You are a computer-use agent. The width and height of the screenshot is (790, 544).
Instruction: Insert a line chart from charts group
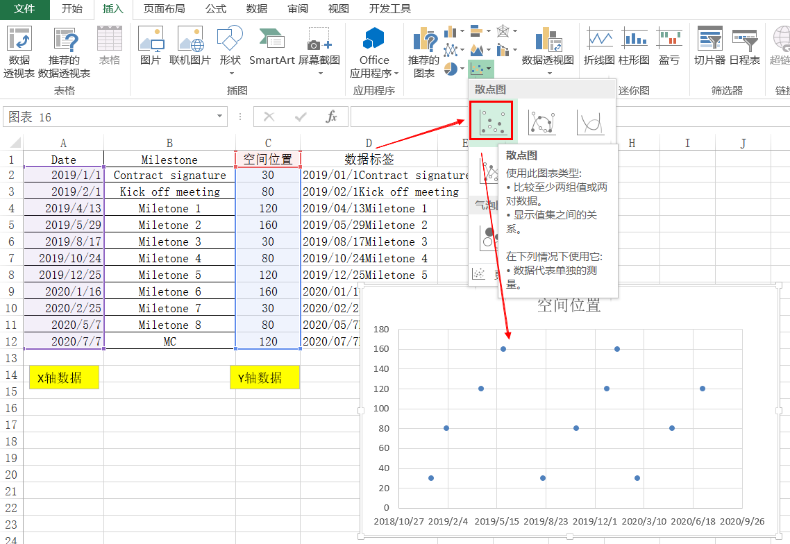pos(450,51)
